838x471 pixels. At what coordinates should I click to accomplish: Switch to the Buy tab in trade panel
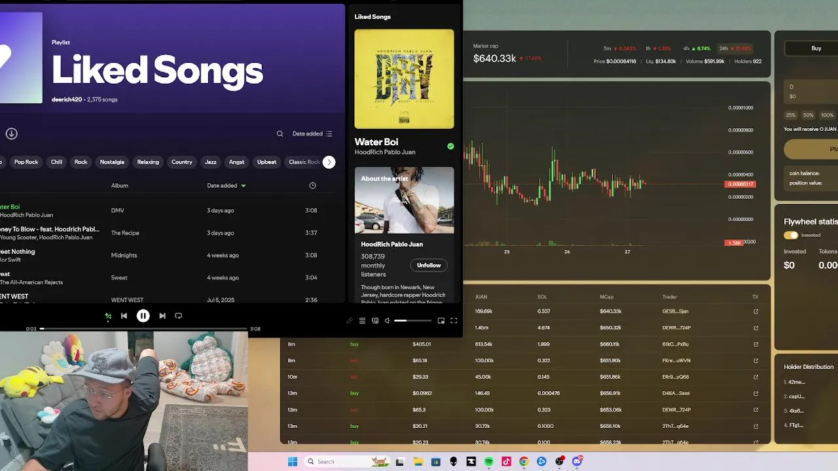tap(816, 48)
